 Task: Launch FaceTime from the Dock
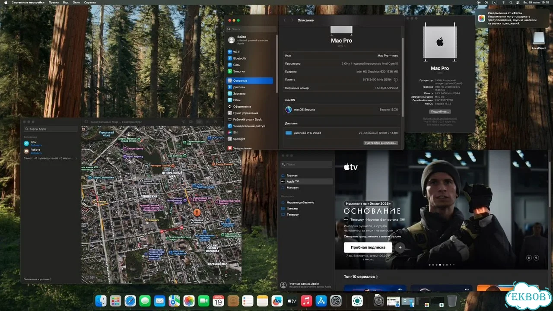[x=203, y=301]
